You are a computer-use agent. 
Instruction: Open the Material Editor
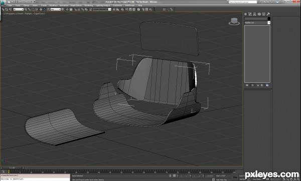pyautogui.click(x=138, y=9)
